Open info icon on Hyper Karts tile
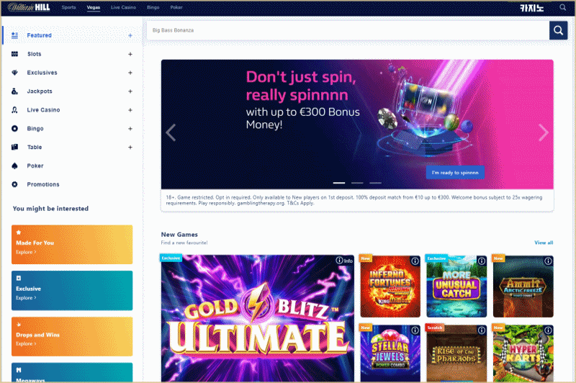576x383 pixels. coord(548,330)
